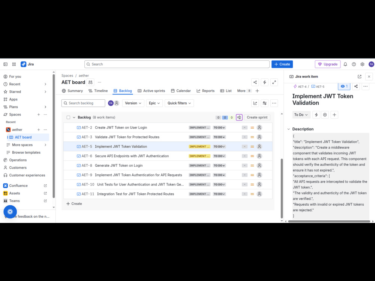
Task: Open the Version dropdown
Action: coord(133,103)
